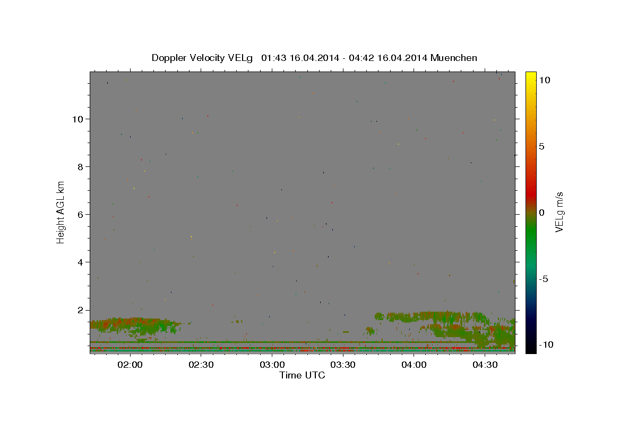Click the cloud echo layer near 04:10 at 1.7 km

(430, 316)
